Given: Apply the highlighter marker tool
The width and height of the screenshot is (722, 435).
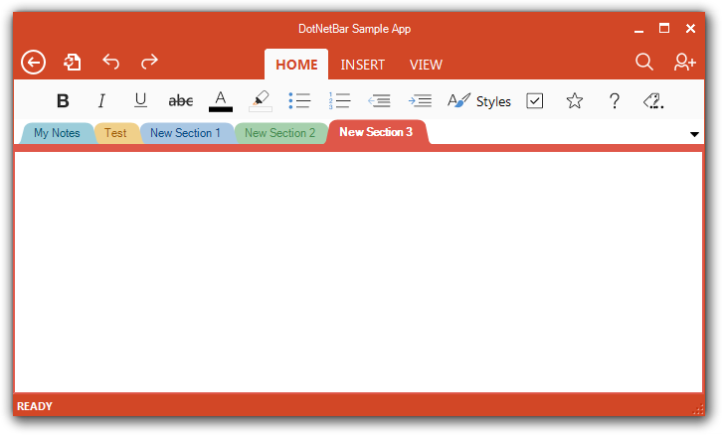Looking at the screenshot, I should (x=261, y=100).
